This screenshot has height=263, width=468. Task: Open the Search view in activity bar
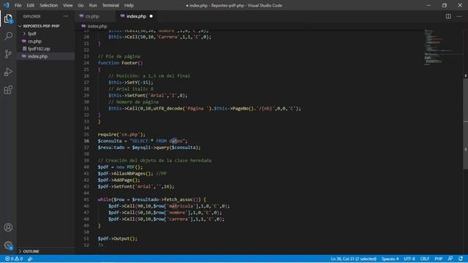(x=8, y=36)
